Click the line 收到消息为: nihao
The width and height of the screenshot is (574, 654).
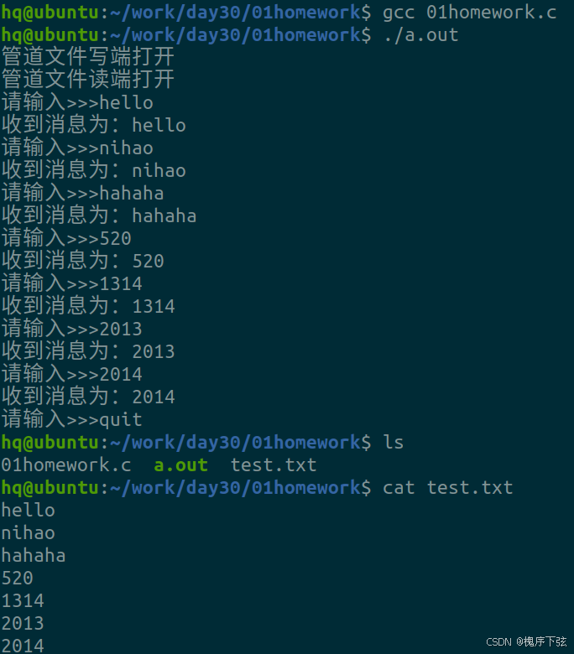93,171
